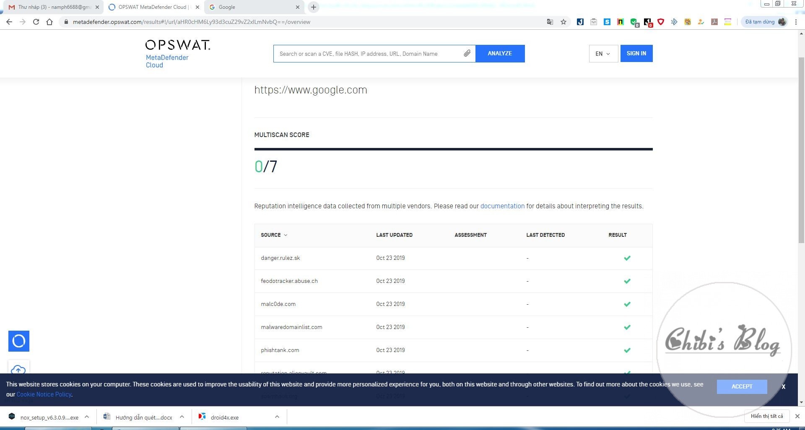Click the LAST DETECTED column header
Screen dimensions: 805x430
pyautogui.click(x=545, y=235)
